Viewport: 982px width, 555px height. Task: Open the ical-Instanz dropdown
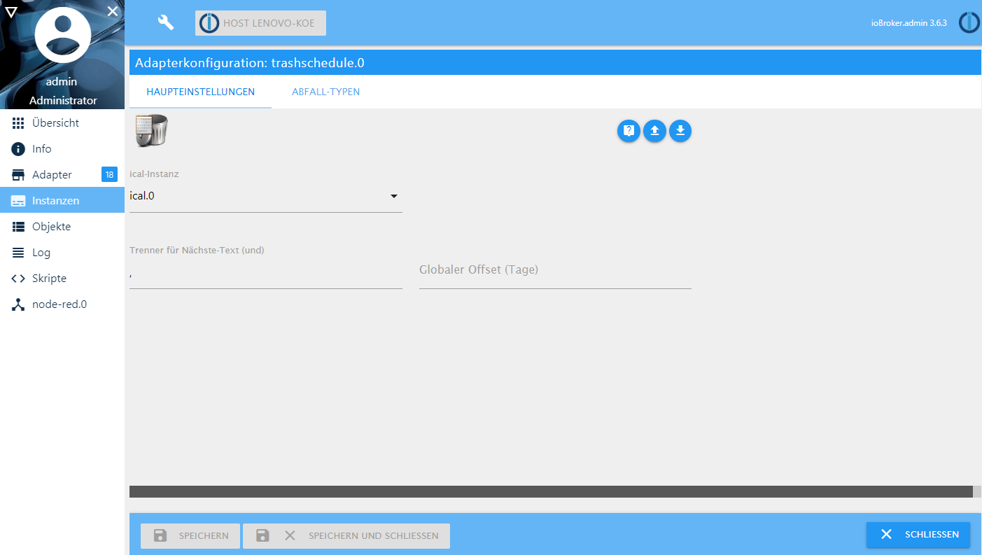[x=266, y=196]
